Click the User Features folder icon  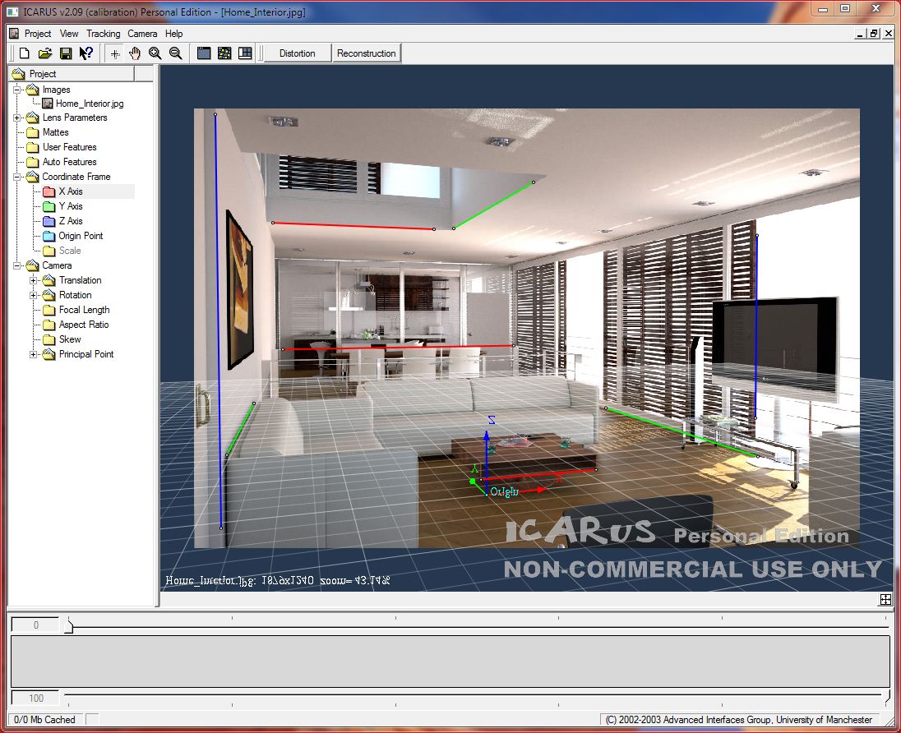[33, 148]
